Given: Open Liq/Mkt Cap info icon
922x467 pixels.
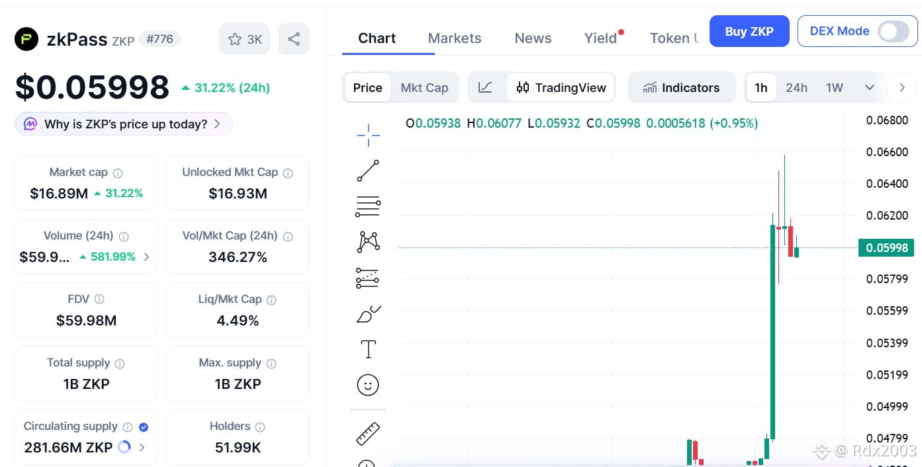Looking at the screenshot, I should [x=271, y=300].
